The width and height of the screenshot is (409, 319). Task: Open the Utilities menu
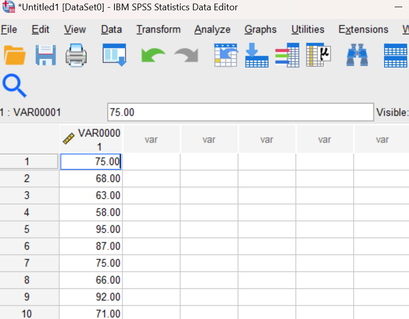point(308,29)
